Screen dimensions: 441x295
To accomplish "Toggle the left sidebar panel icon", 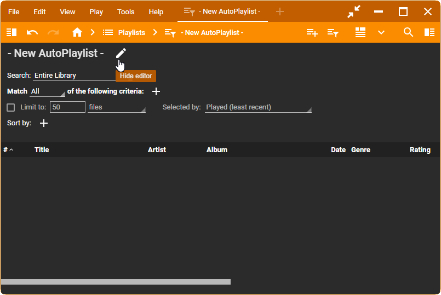I will [x=12, y=32].
